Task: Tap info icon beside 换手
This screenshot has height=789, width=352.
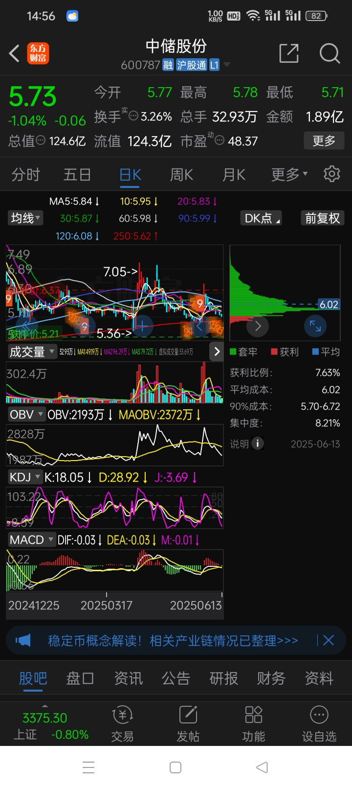Action: [133, 116]
